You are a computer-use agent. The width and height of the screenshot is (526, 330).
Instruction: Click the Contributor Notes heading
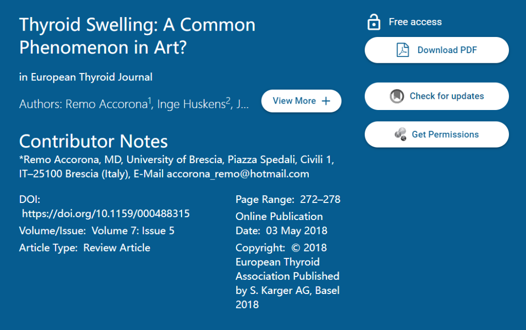coord(93,141)
